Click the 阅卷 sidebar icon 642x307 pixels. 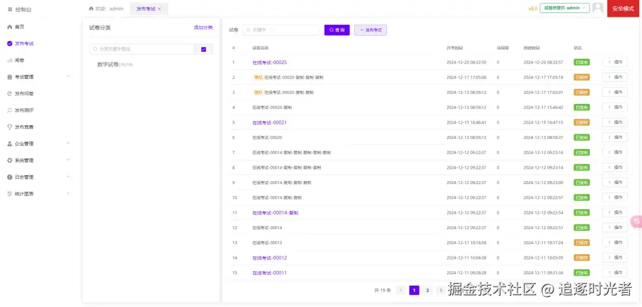[10, 60]
